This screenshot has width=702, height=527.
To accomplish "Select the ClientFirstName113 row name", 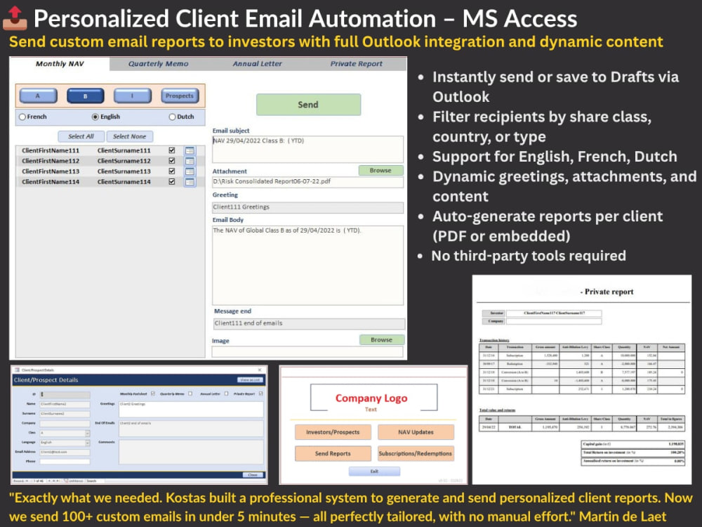I will click(x=51, y=171).
